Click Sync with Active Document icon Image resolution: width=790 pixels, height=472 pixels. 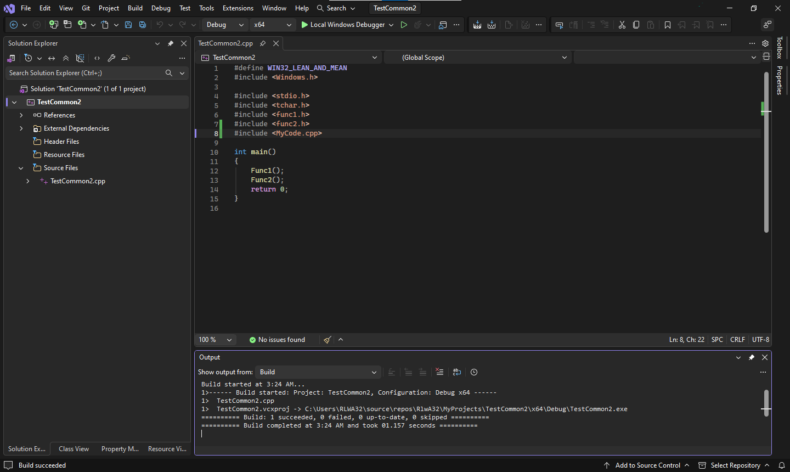[52, 58]
